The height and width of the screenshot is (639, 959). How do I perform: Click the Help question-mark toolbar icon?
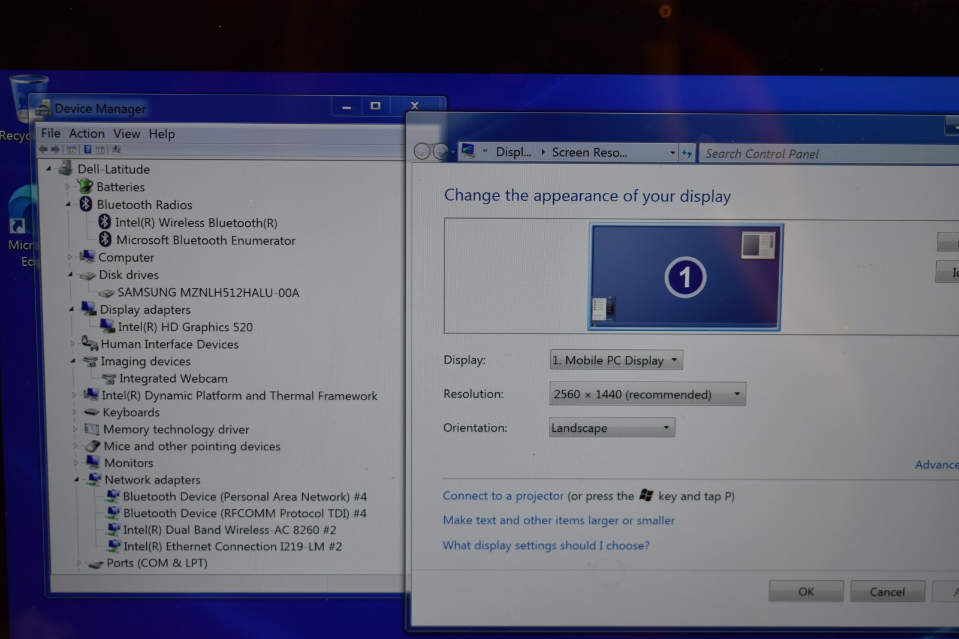point(88,149)
